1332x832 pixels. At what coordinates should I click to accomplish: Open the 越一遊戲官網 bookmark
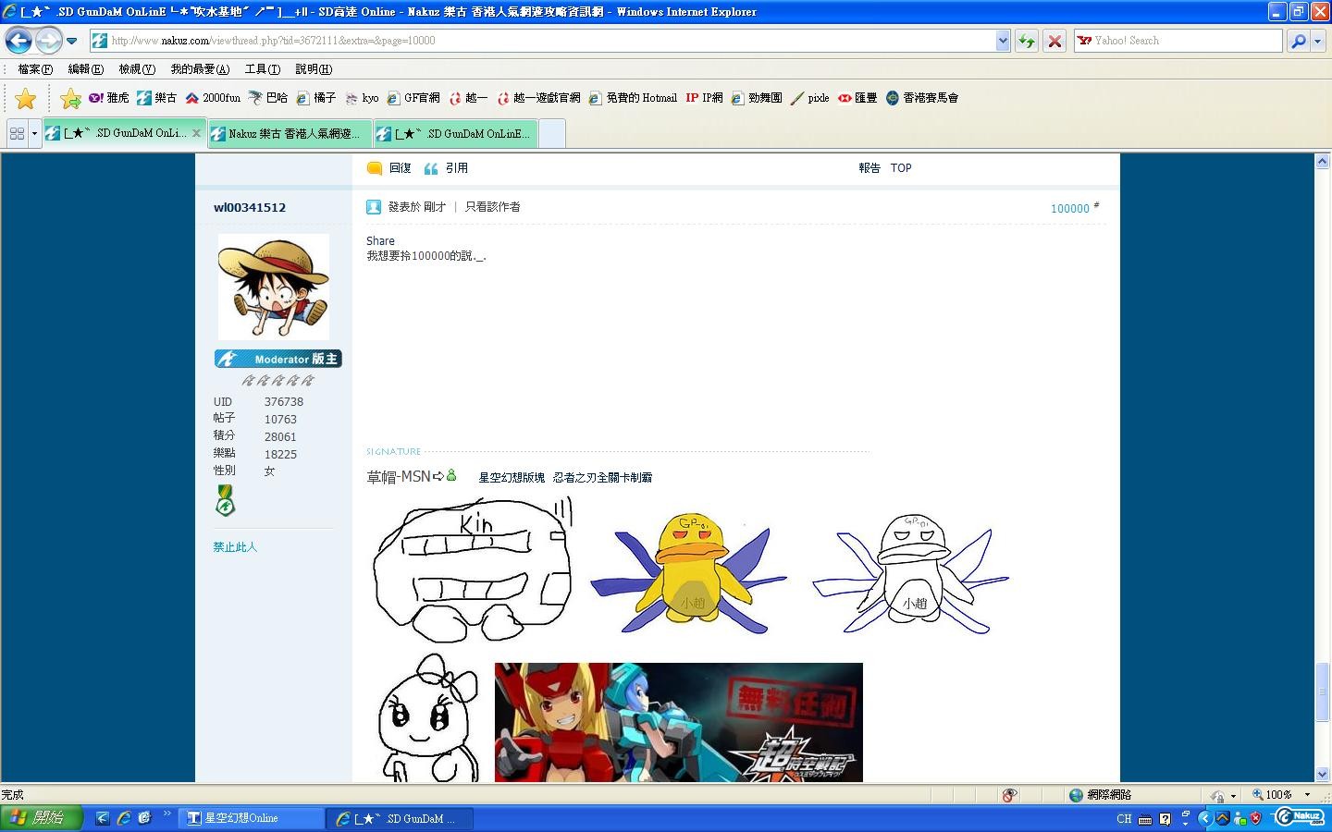538,98
